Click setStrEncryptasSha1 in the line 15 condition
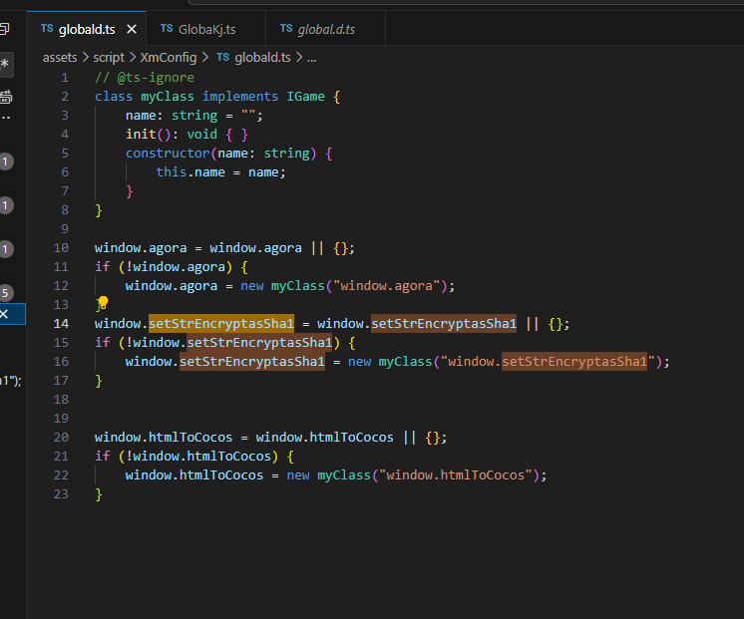This screenshot has height=619, width=744. 259,343
